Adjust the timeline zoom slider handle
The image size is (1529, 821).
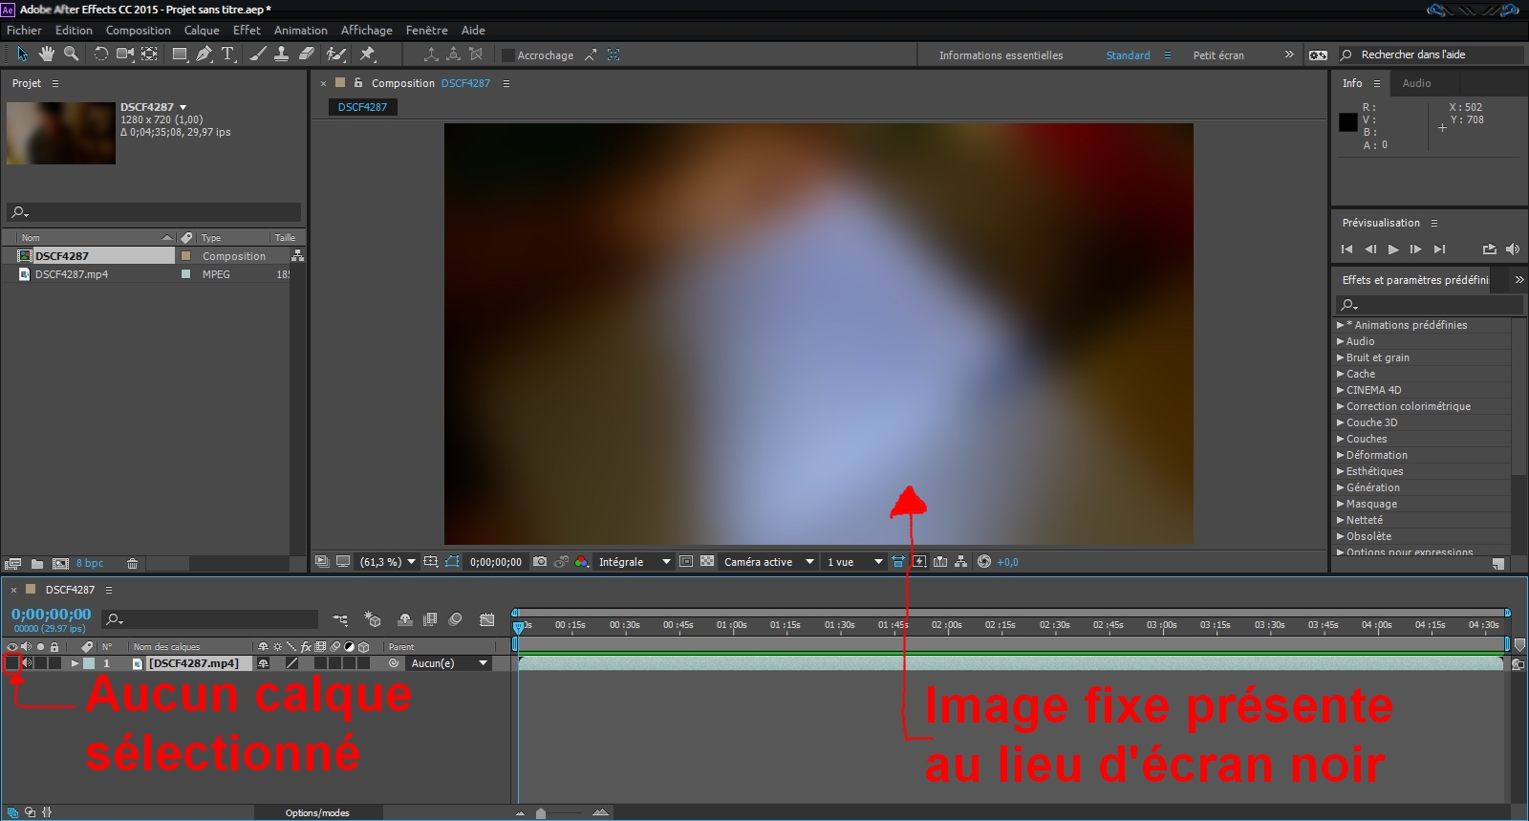tap(541, 813)
